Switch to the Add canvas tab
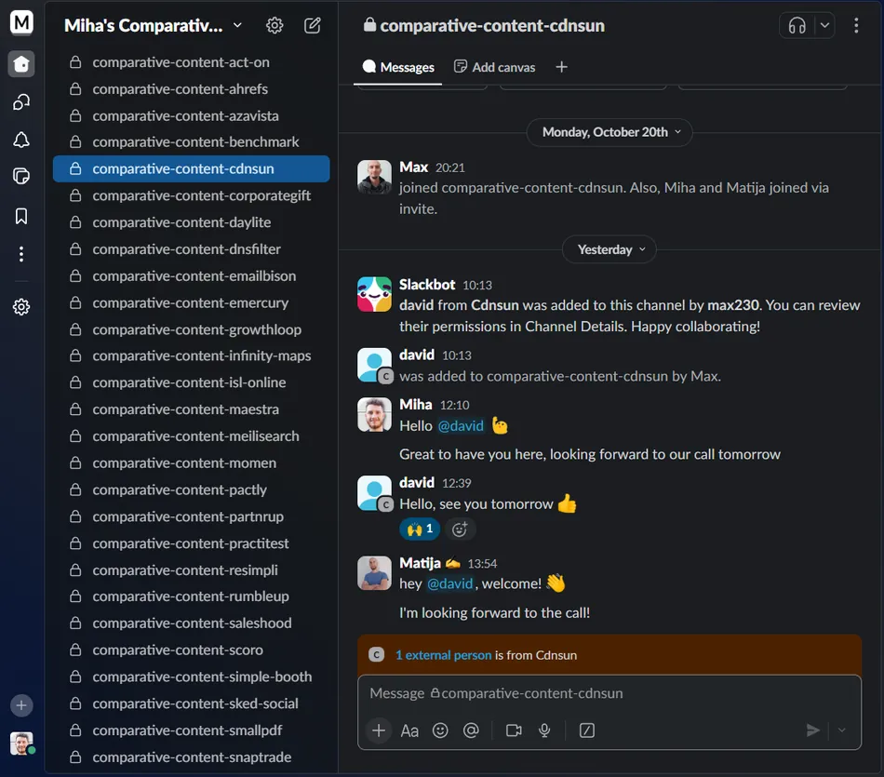Image resolution: width=884 pixels, height=777 pixels. [494, 67]
